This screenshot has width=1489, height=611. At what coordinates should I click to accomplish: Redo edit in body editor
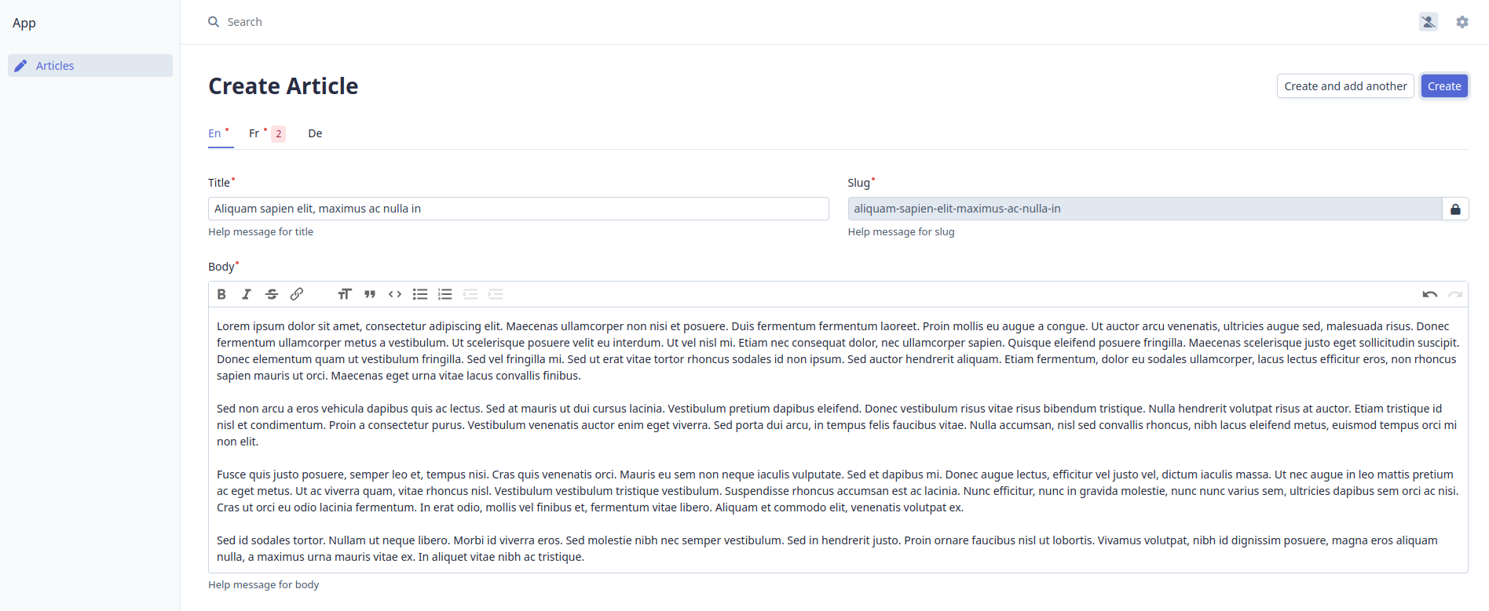click(1455, 294)
